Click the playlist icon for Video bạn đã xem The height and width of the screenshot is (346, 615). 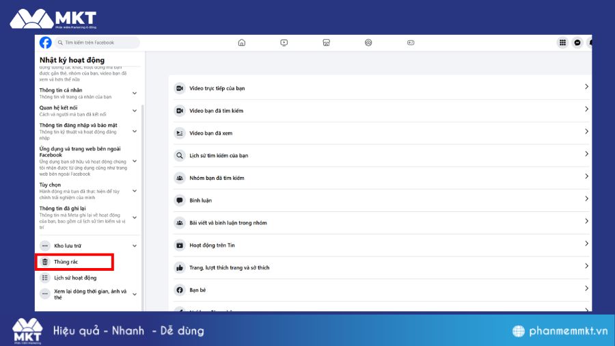coord(180,133)
